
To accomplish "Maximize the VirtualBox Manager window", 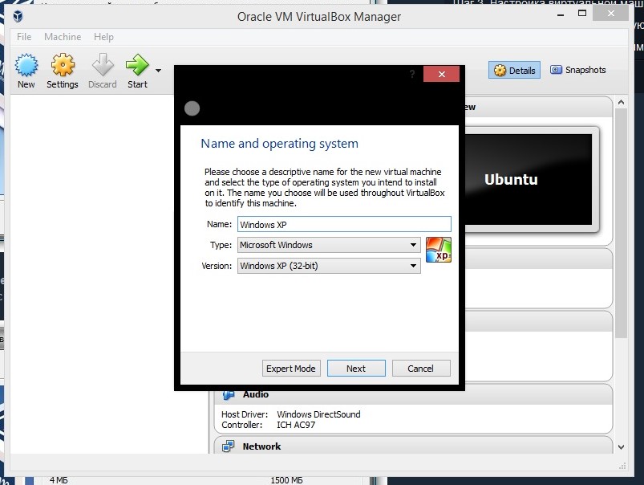I will pos(582,13).
